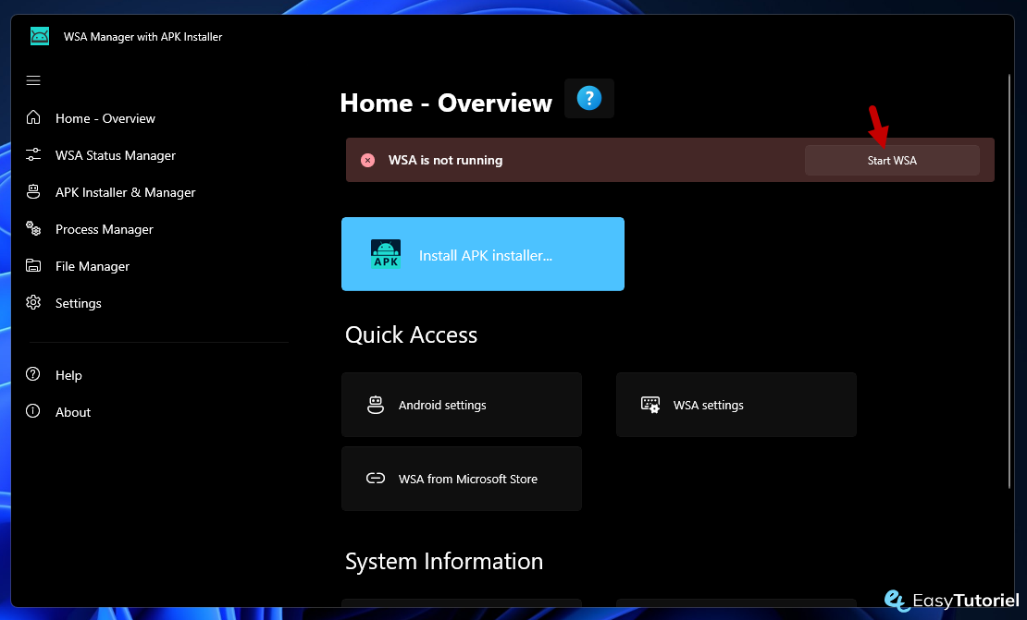Open the blue help button beside page title
1027x620 pixels.
click(x=589, y=98)
